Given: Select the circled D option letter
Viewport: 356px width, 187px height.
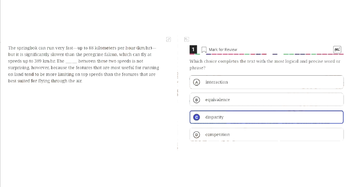Looking at the screenshot, I should (x=197, y=135).
